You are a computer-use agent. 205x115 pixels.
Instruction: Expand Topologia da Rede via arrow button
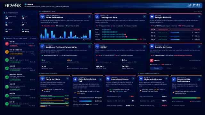(144, 17)
